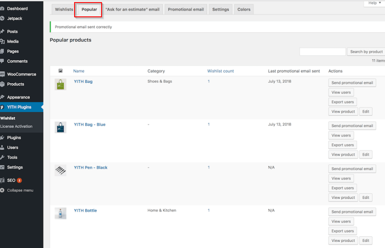Open the YITH Bag - Blue thumbnail
385x248 pixels.
[60, 127]
